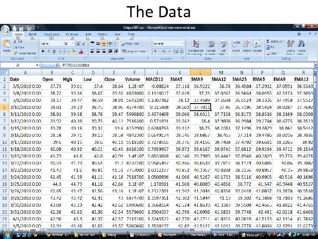The height and width of the screenshot is (239, 318).
Task: Apply the red Font Color
Action: click(x=81, y=51)
